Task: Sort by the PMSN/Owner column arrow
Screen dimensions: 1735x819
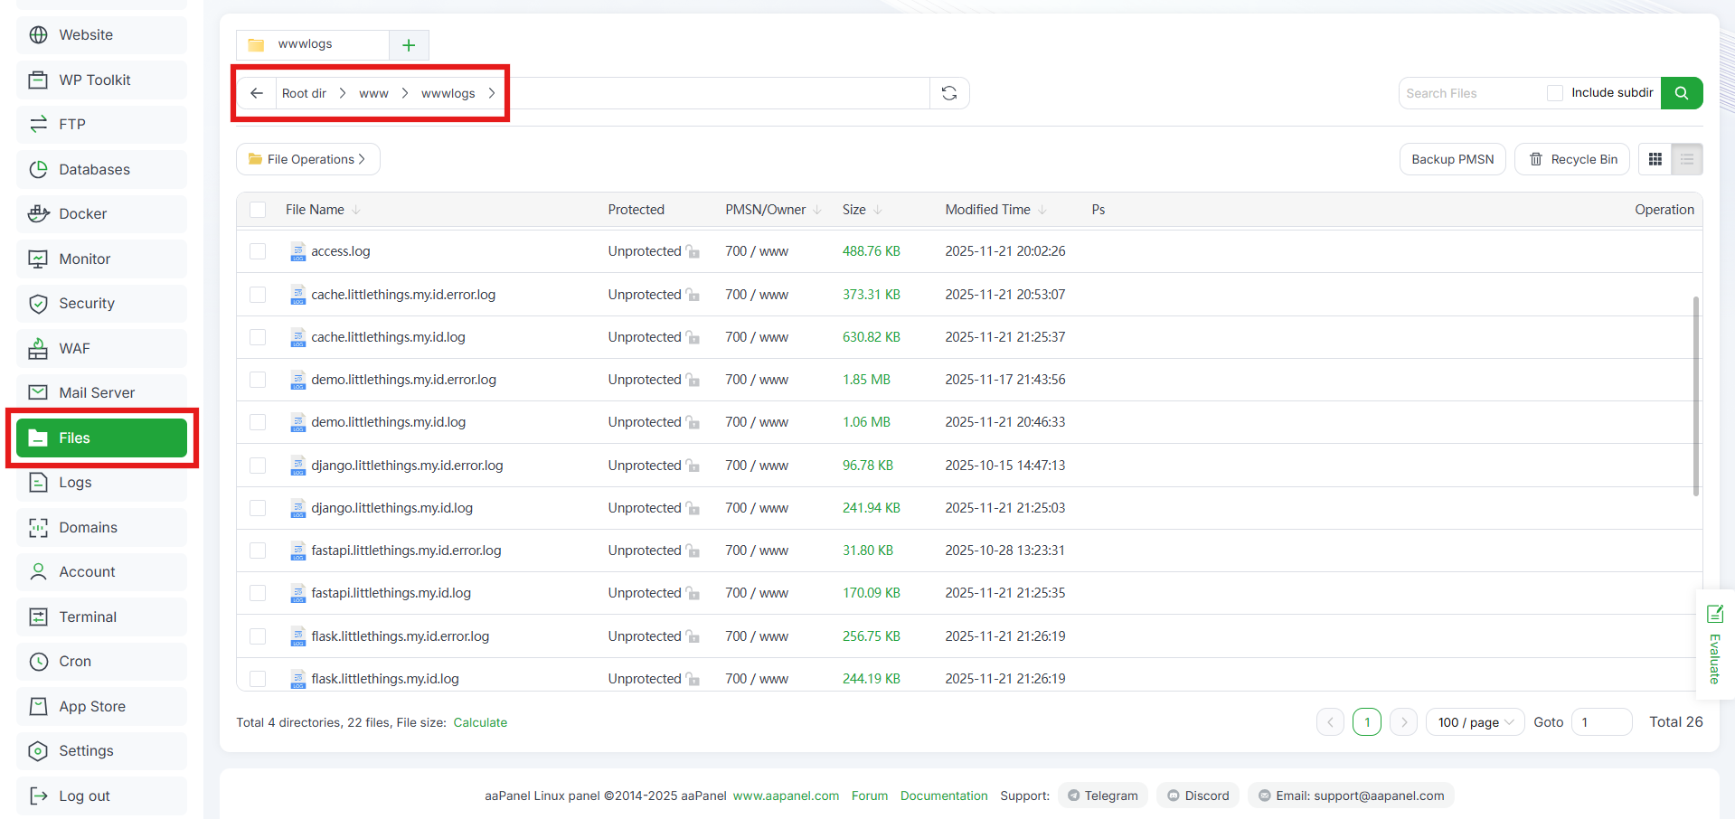Action: click(x=817, y=210)
